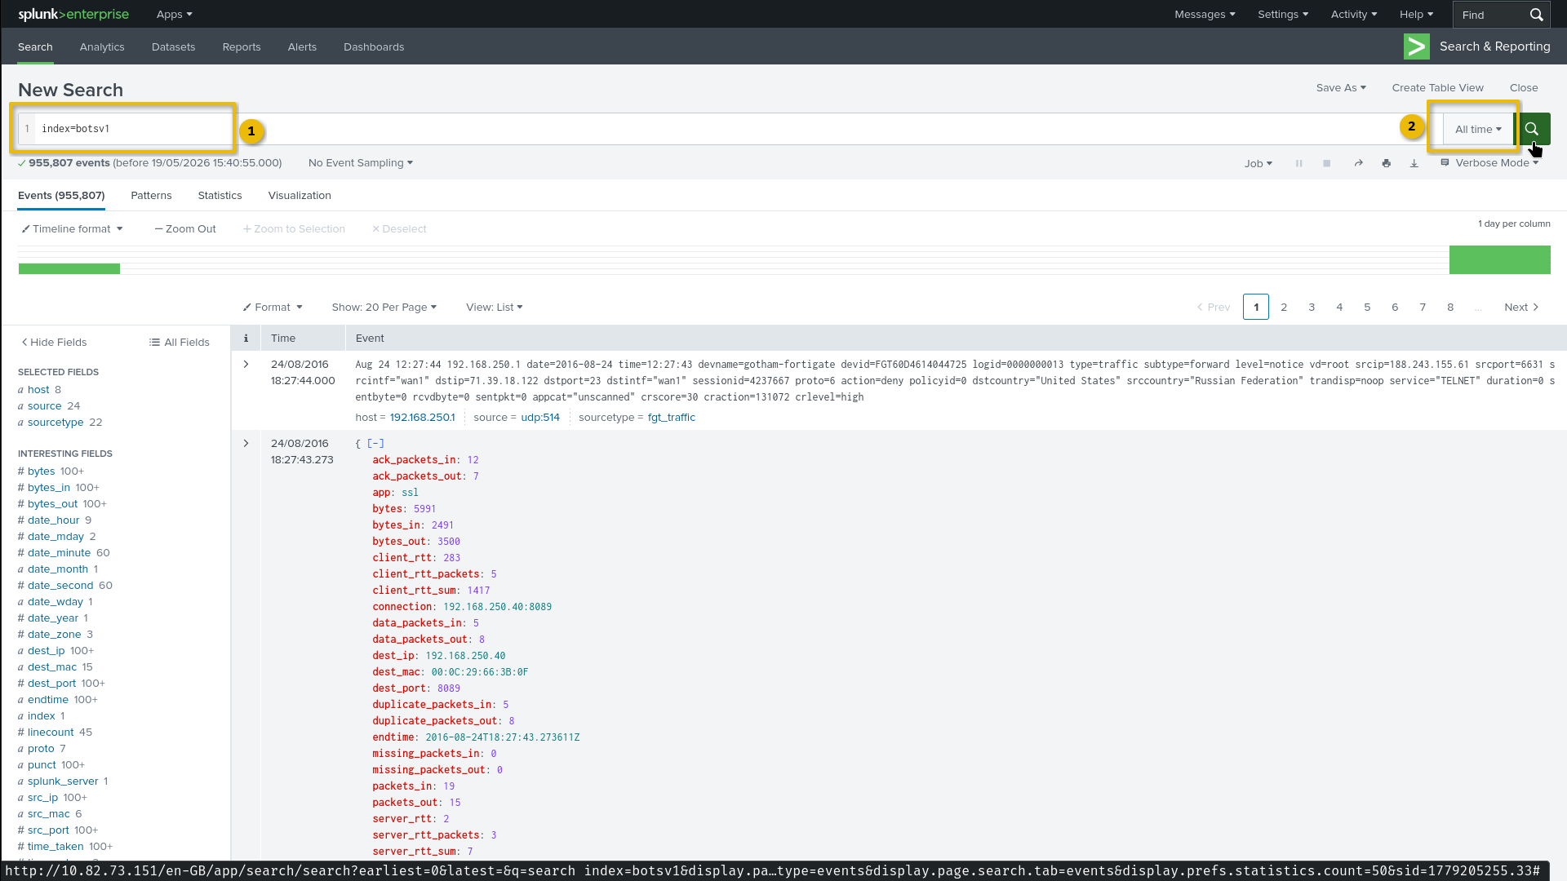Viewport: 1567px width, 881px height.
Task: Click the info column header icon
Action: click(246, 338)
